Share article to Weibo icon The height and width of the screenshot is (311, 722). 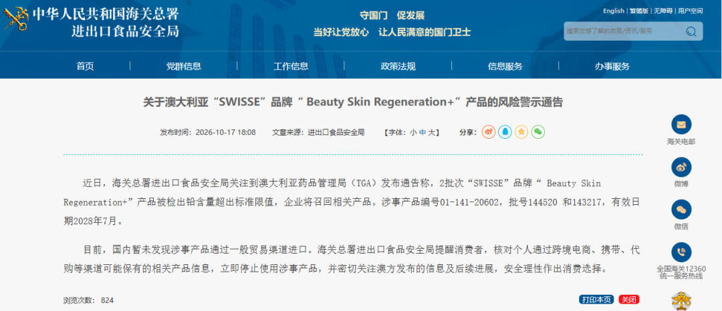(x=489, y=132)
